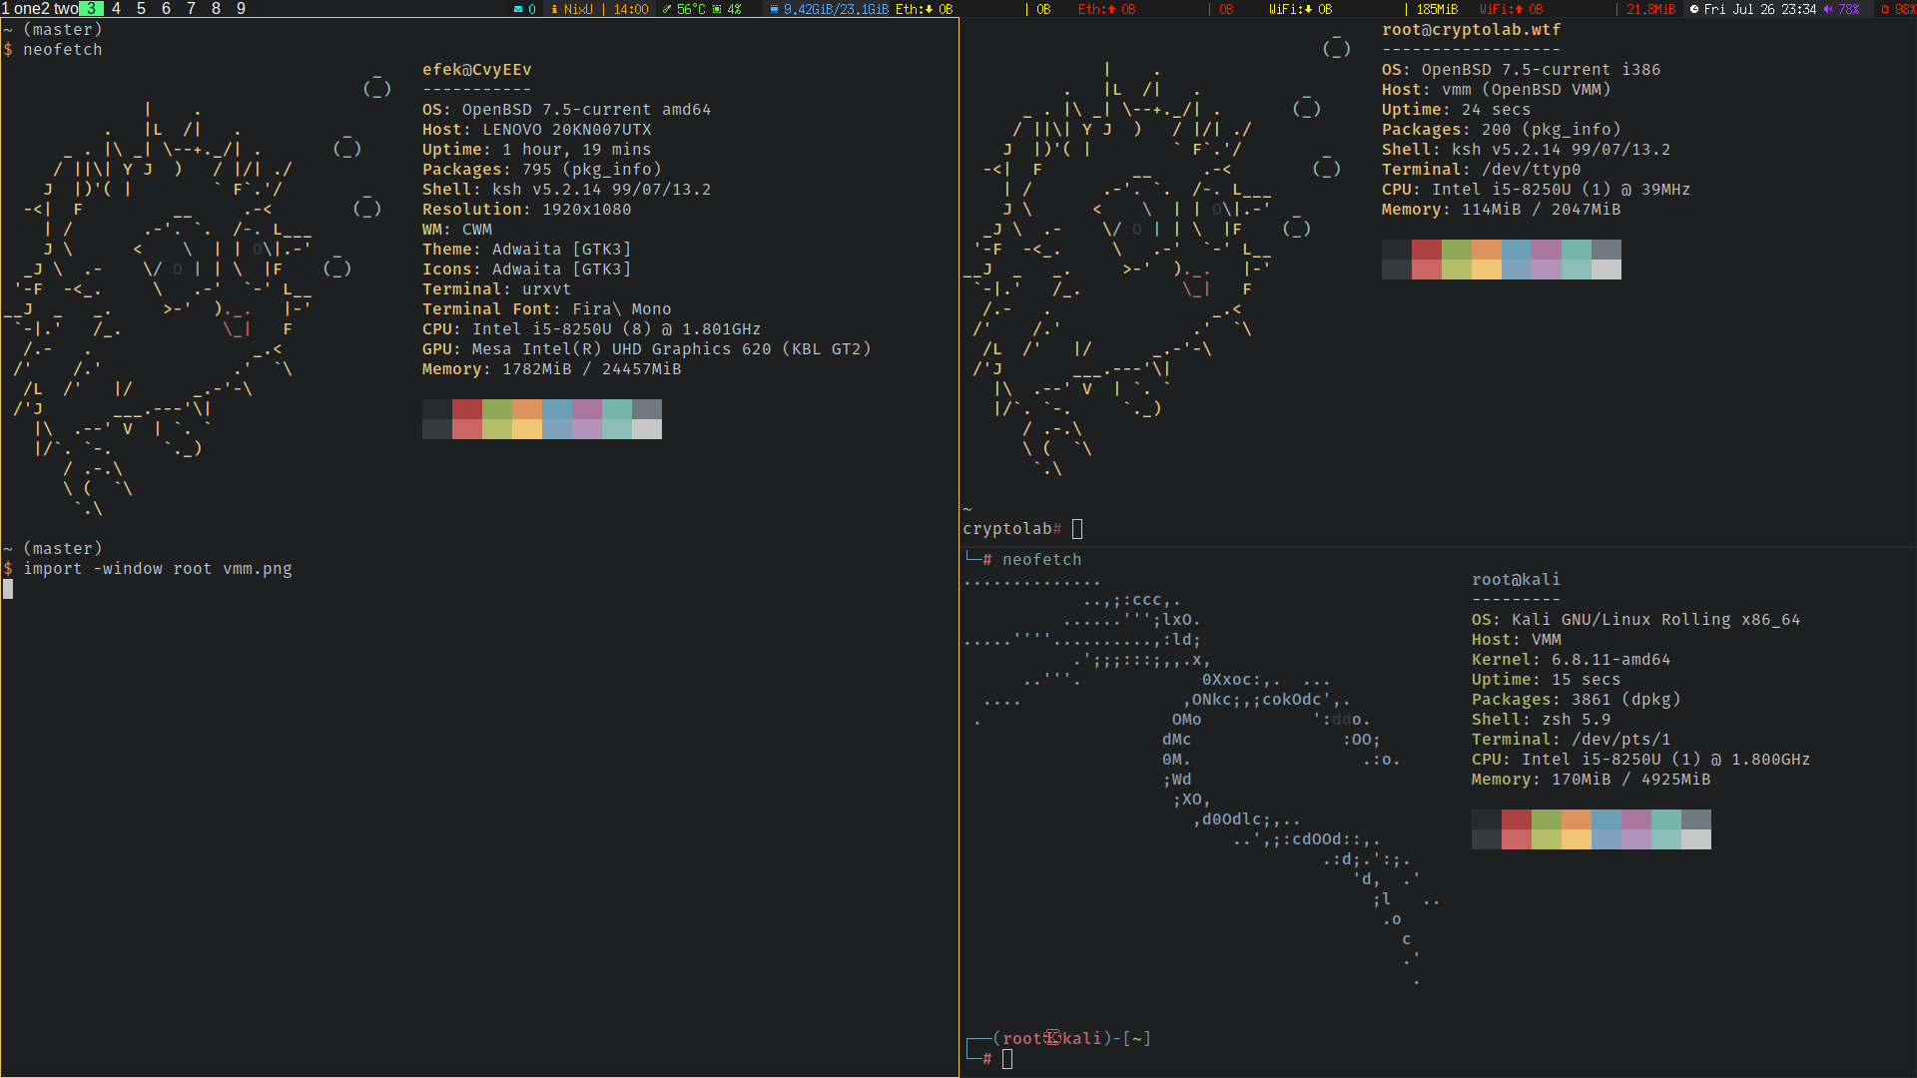Click the Eth download indicator

(x=924, y=9)
